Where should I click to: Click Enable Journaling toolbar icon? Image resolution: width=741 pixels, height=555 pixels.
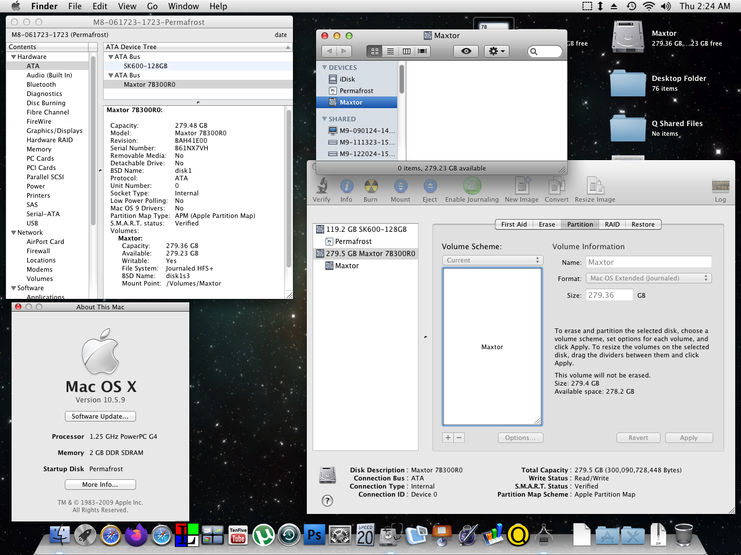coord(472,186)
